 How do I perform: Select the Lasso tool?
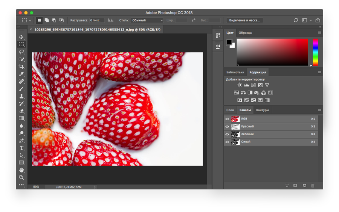point(21,52)
